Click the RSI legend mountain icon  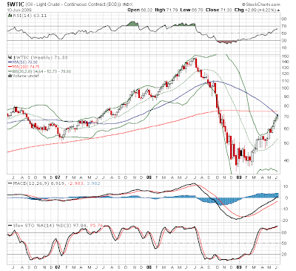[10, 16]
